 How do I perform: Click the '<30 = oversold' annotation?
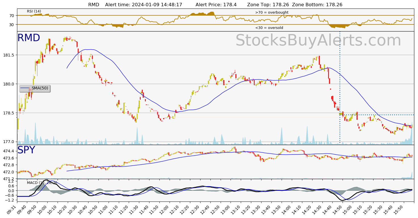pos(269,28)
